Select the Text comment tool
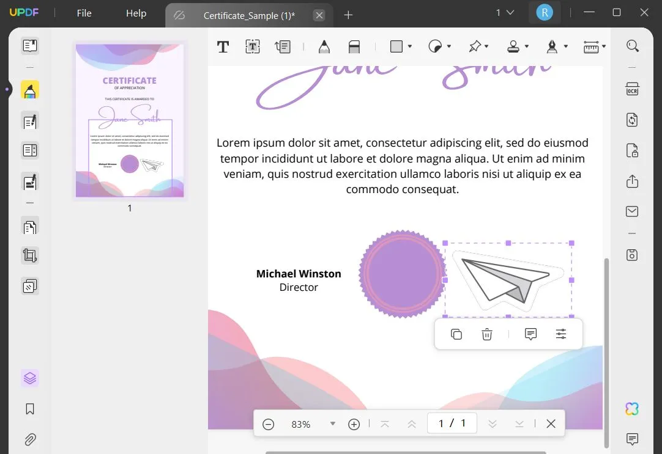662x454 pixels. point(223,46)
